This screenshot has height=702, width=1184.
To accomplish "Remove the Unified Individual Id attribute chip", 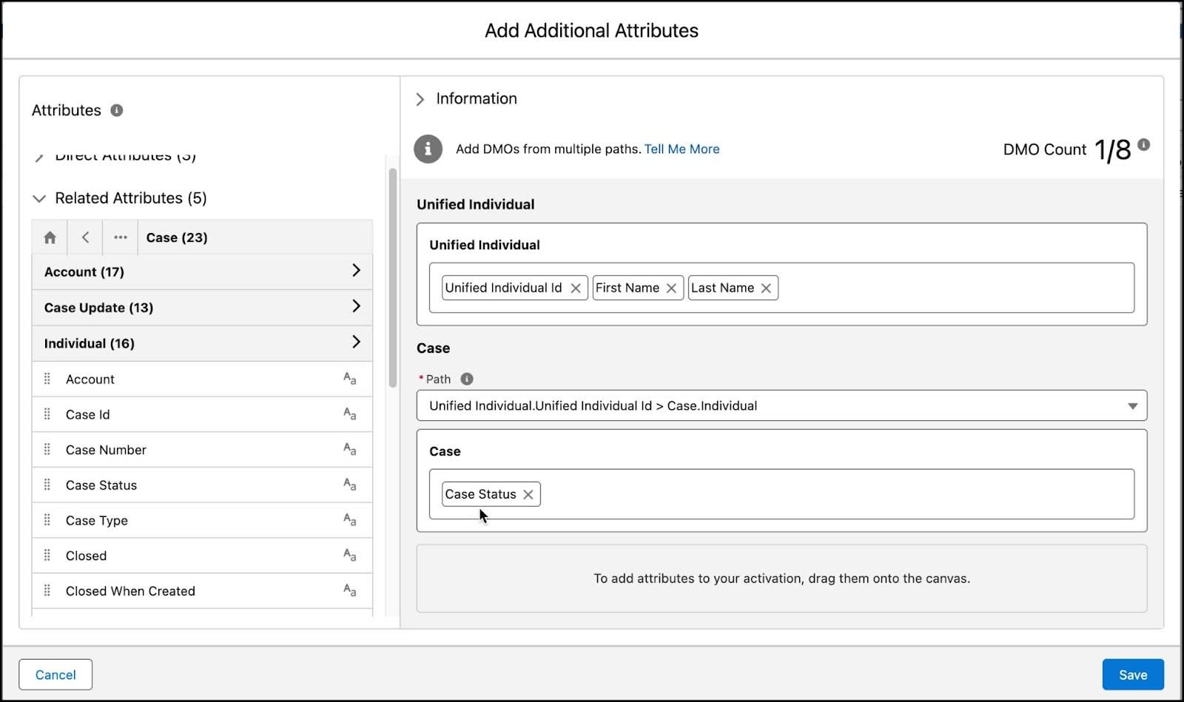I will coord(576,288).
